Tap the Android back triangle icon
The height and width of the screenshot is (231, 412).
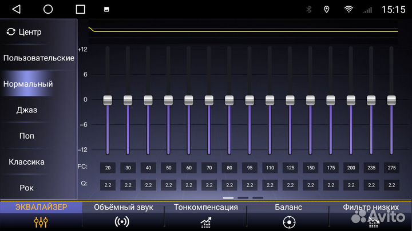click(x=16, y=9)
